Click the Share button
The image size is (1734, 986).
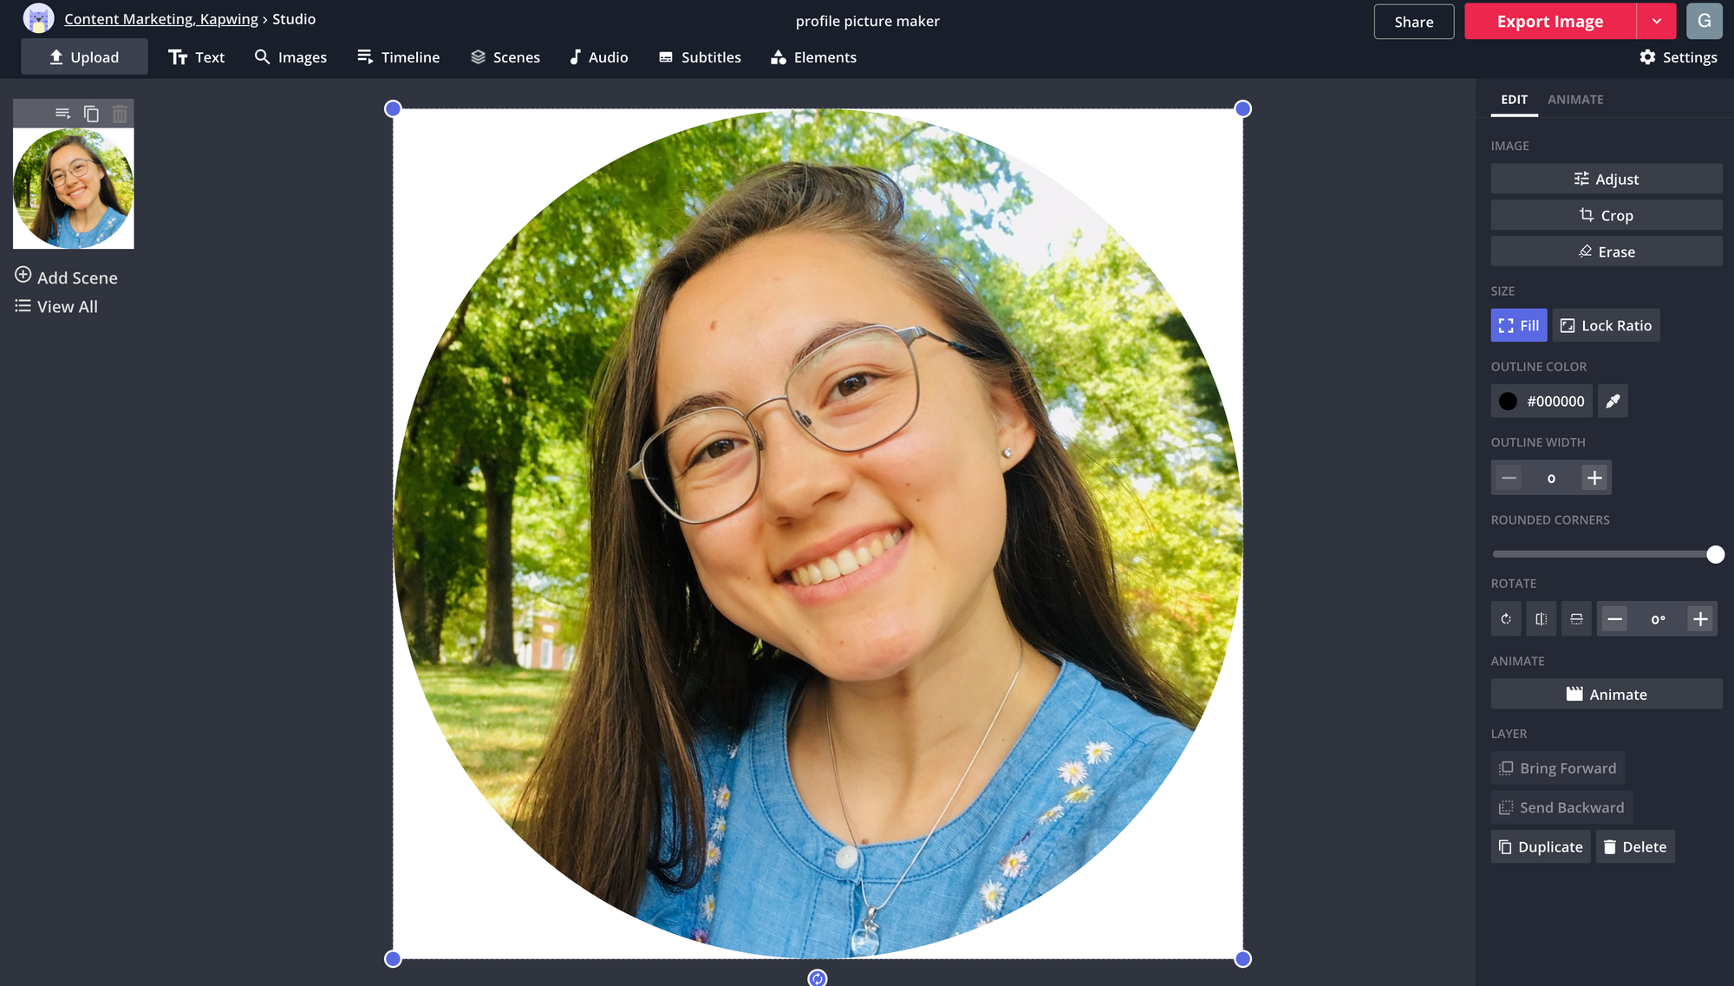point(1414,21)
